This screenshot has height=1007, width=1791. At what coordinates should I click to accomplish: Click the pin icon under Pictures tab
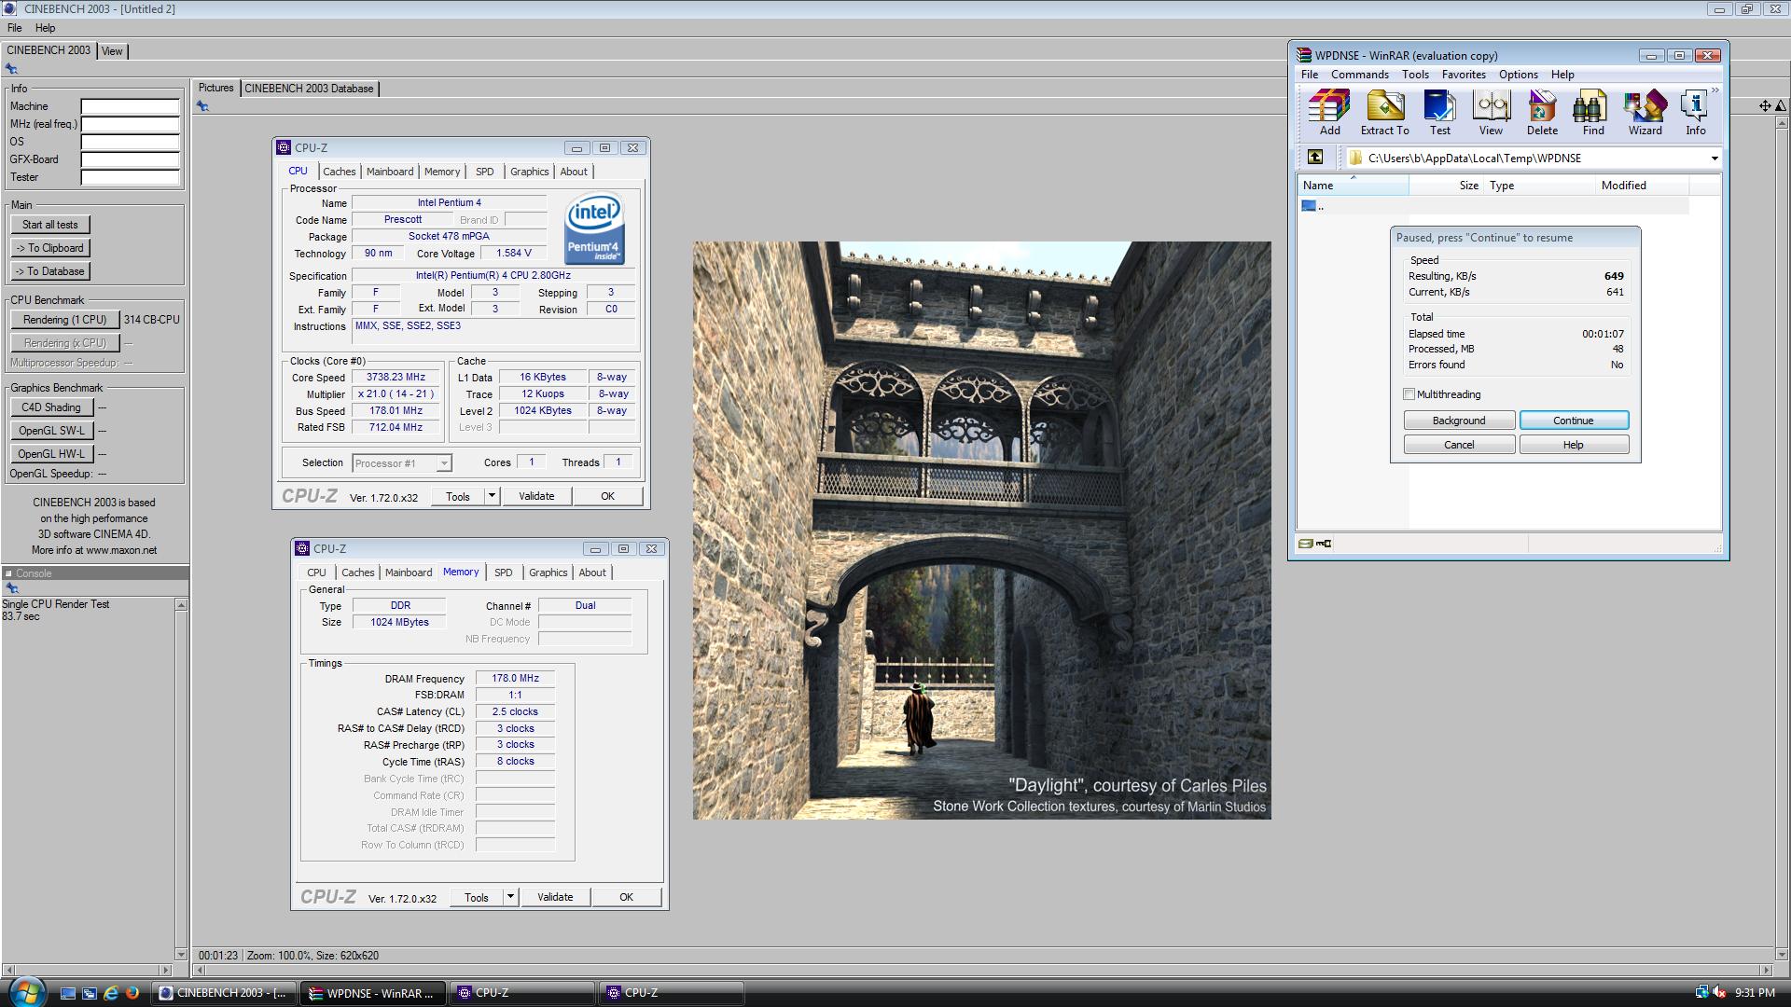point(202,106)
